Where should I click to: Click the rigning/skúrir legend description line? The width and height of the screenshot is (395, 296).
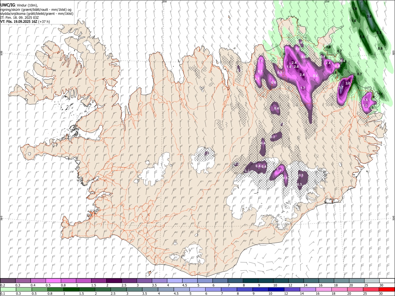pyautogui.click(x=36, y=10)
